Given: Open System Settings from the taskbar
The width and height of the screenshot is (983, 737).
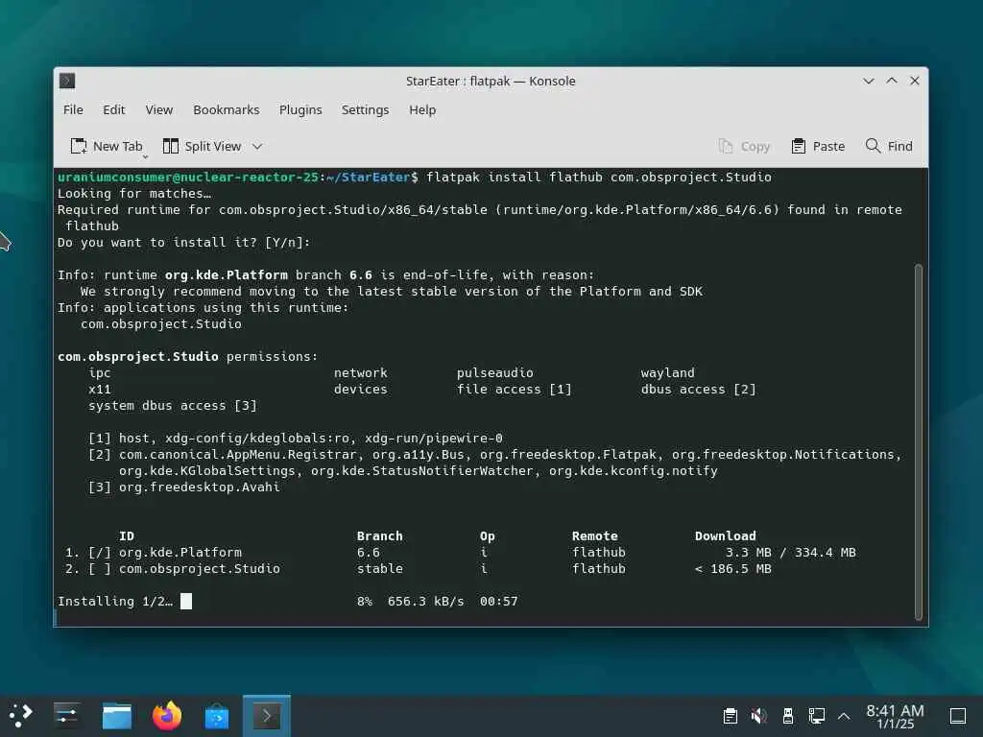Looking at the screenshot, I should [x=66, y=715].
